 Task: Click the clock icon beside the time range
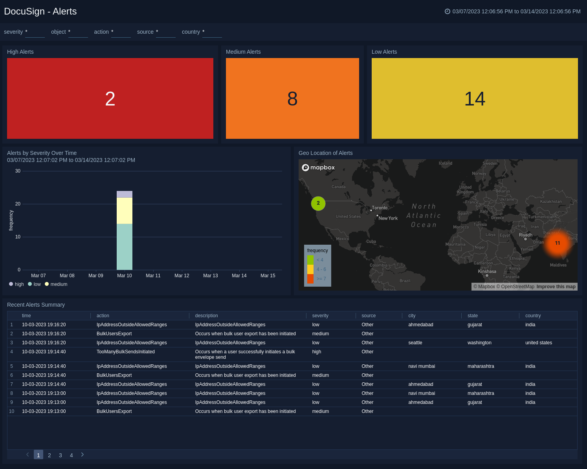tap(448, 11)
